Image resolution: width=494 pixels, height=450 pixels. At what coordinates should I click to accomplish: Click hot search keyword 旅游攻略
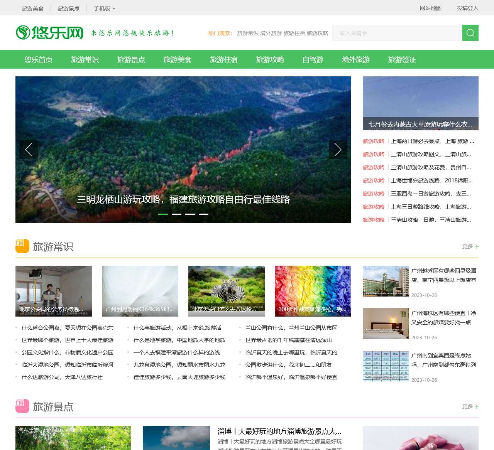317,33
